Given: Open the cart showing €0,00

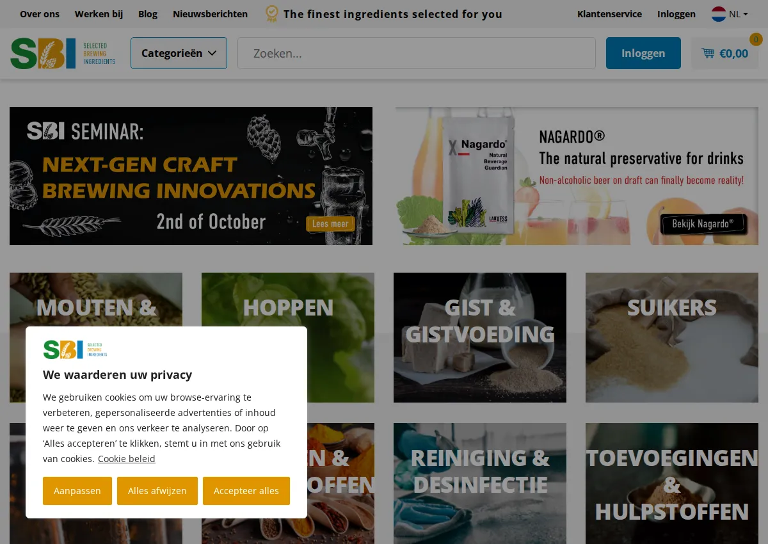Looking at the screenshot, I should [x=725, y=53].
